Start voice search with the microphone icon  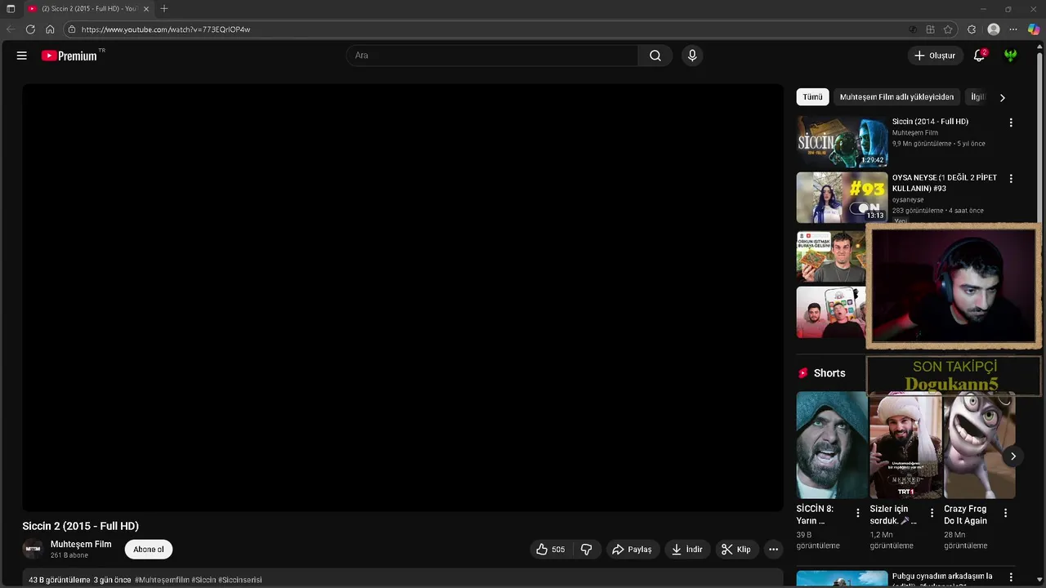(x=692, y=56)
